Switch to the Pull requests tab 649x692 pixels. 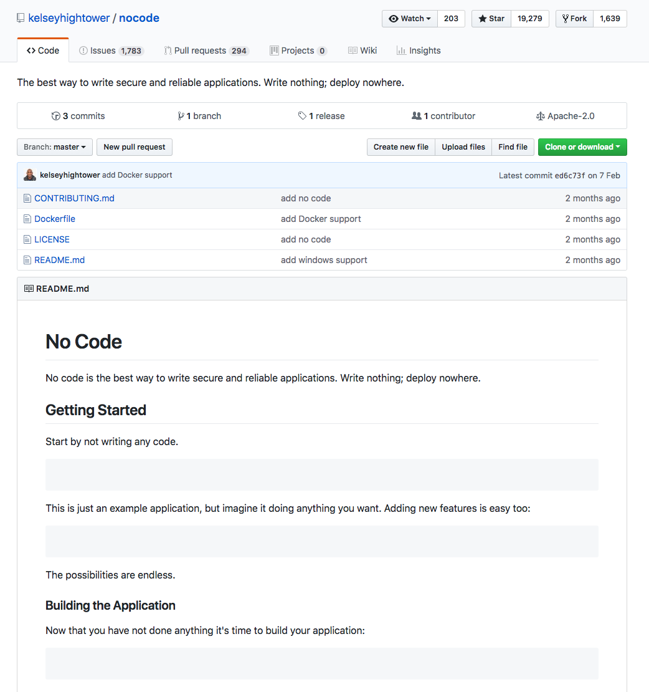tap(206, 50)
